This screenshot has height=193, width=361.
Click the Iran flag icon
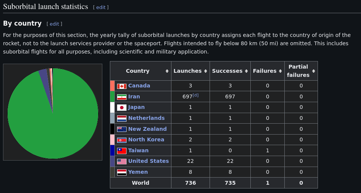coord(122,97)
